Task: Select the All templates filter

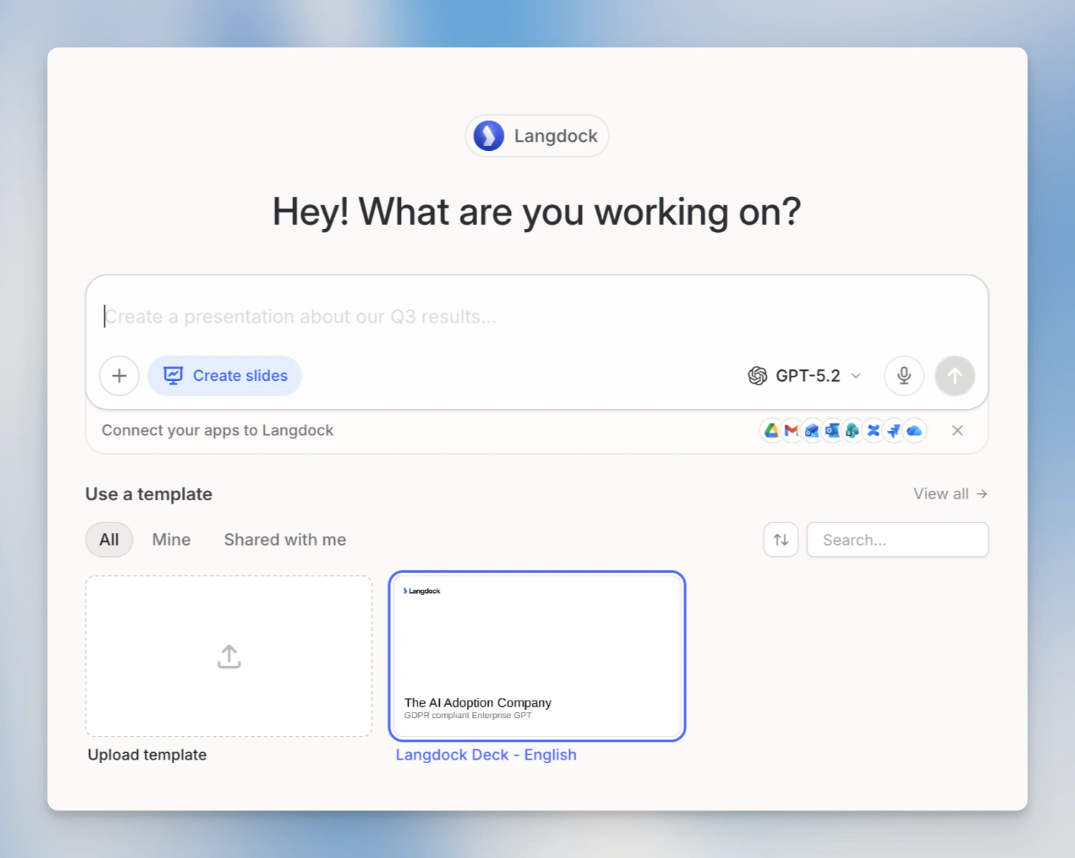Action: (x=109, y=540)
